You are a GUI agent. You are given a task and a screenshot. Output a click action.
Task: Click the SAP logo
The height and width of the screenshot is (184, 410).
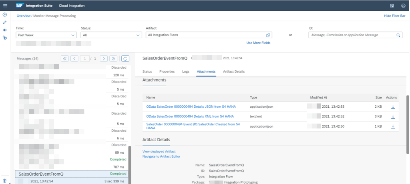20,6
